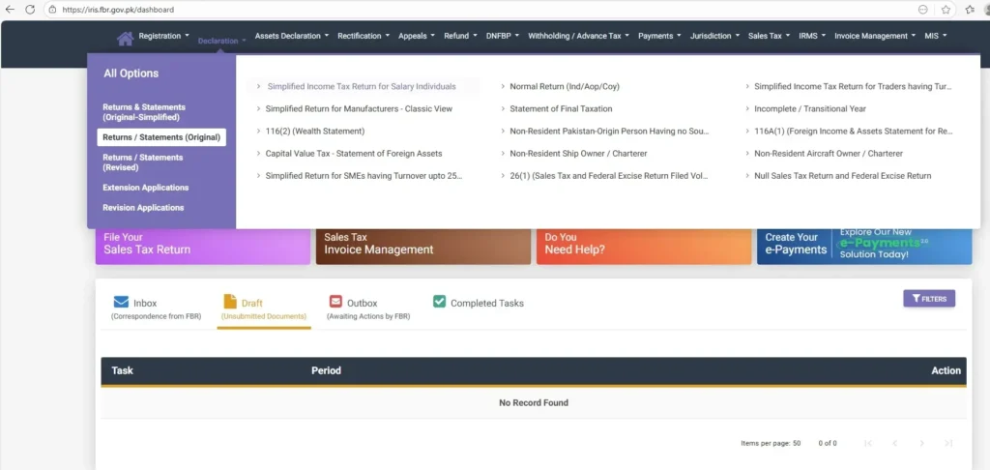Viewport: 990px width, 470px height.
Task: Click Do You Need Help banner
Action: [643, 245]
